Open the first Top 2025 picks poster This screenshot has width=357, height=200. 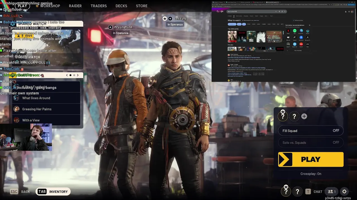click(x=232, y=36)
